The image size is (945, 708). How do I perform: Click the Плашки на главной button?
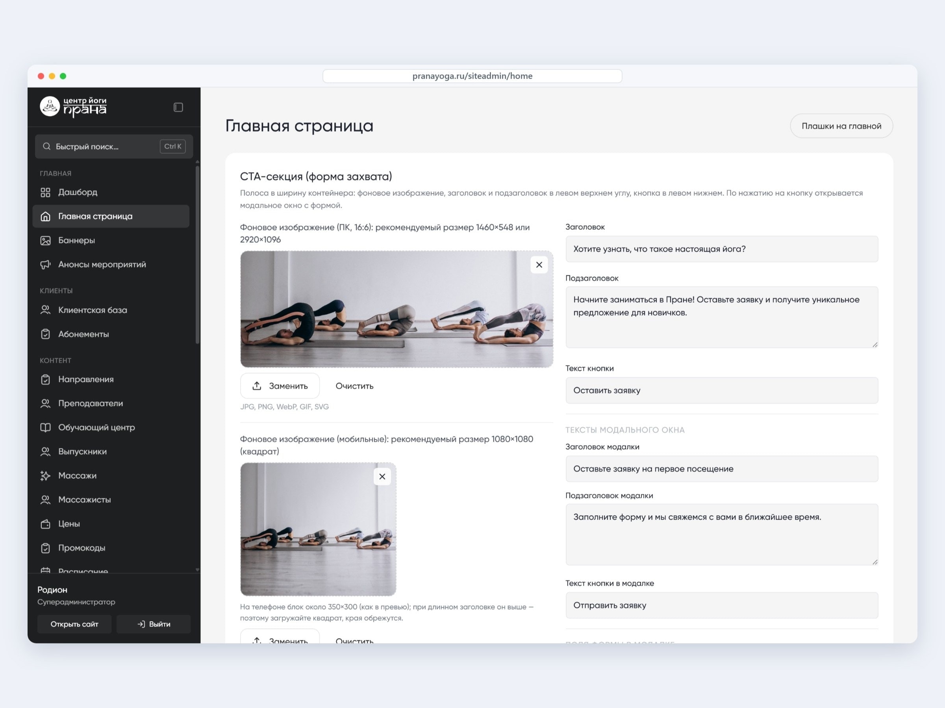coord(841,126)
